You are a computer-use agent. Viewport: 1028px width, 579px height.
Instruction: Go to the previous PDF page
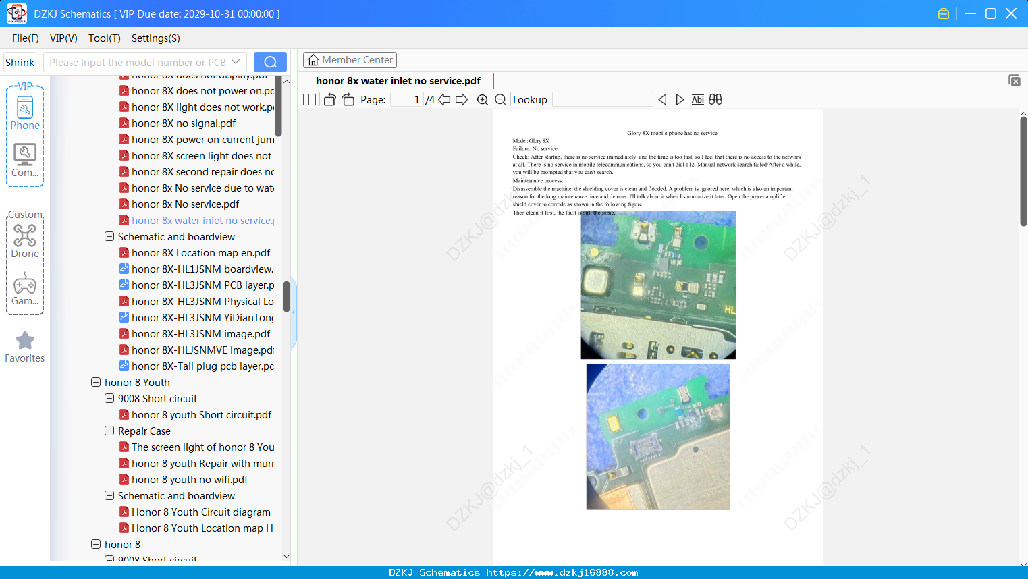444,99
